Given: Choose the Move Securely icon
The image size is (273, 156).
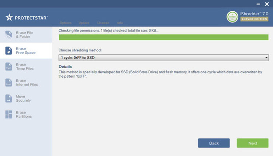Looking at the screenshot, I should (x=9, y=98).
